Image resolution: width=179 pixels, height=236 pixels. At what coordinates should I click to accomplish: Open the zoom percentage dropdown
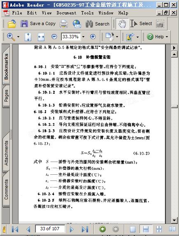pos(83,37)
